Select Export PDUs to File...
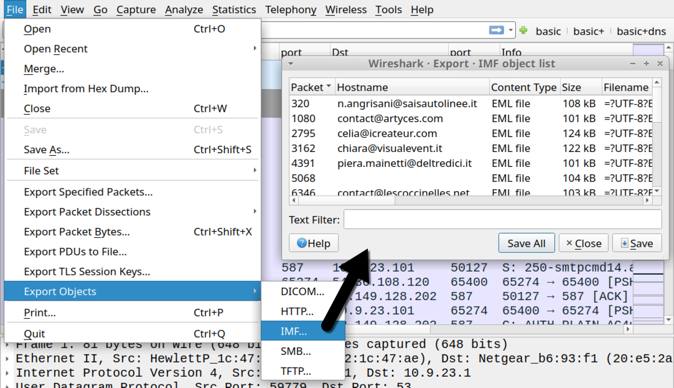 tap(133, 252)
